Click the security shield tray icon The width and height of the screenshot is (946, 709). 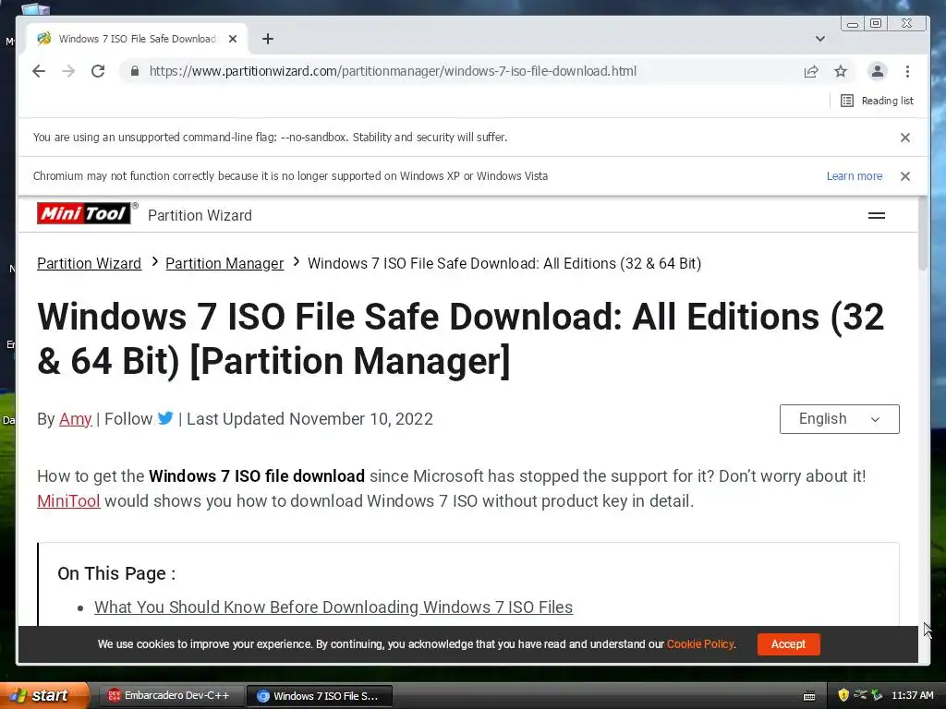tap(843, 695)
